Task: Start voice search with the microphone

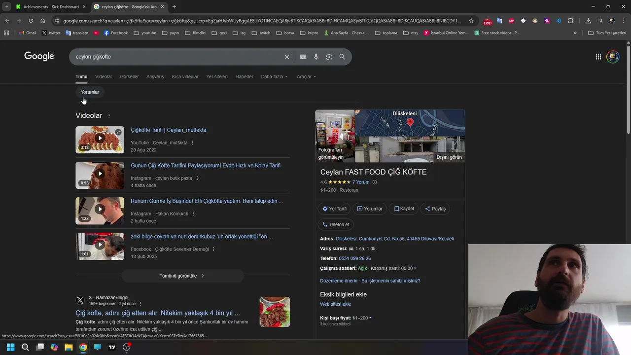Action: pos(316,57)
